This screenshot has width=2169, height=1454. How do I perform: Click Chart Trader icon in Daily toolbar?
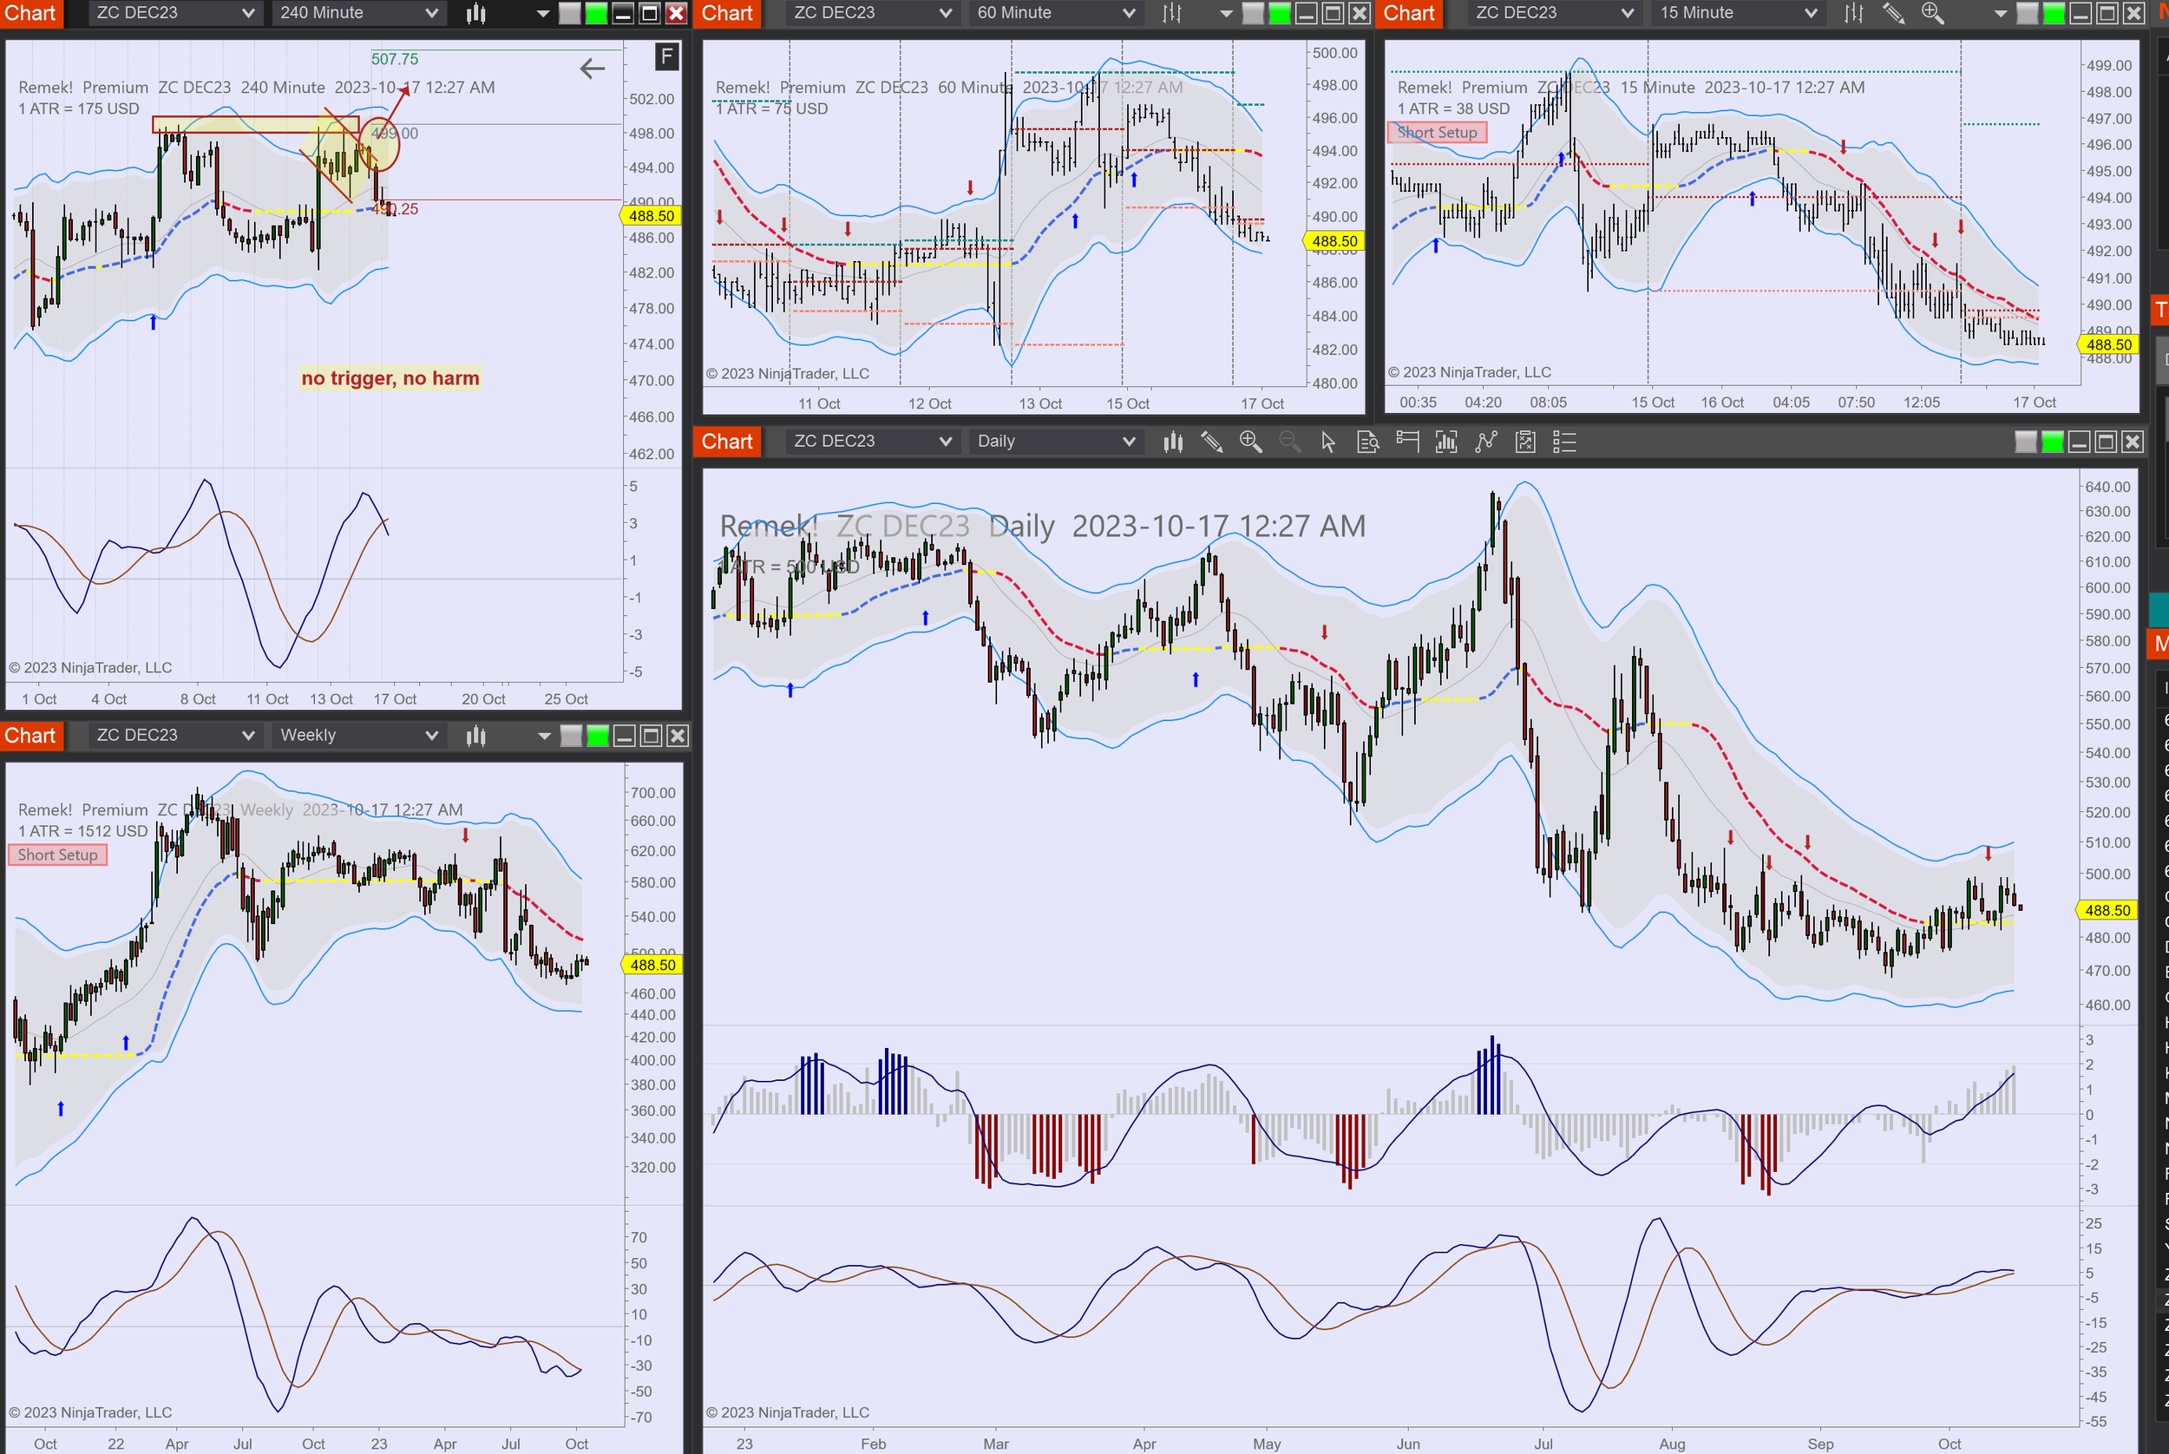[x=1406, y=442]
